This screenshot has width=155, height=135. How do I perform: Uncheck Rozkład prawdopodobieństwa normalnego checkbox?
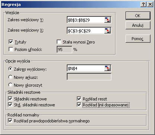tap(10, 120)
